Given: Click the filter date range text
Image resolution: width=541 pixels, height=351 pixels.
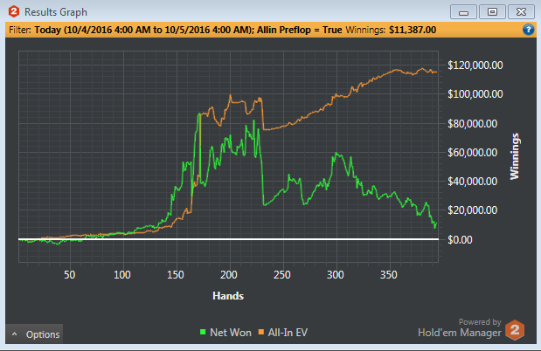Looking at the screenshot, I should click(142, 30).
